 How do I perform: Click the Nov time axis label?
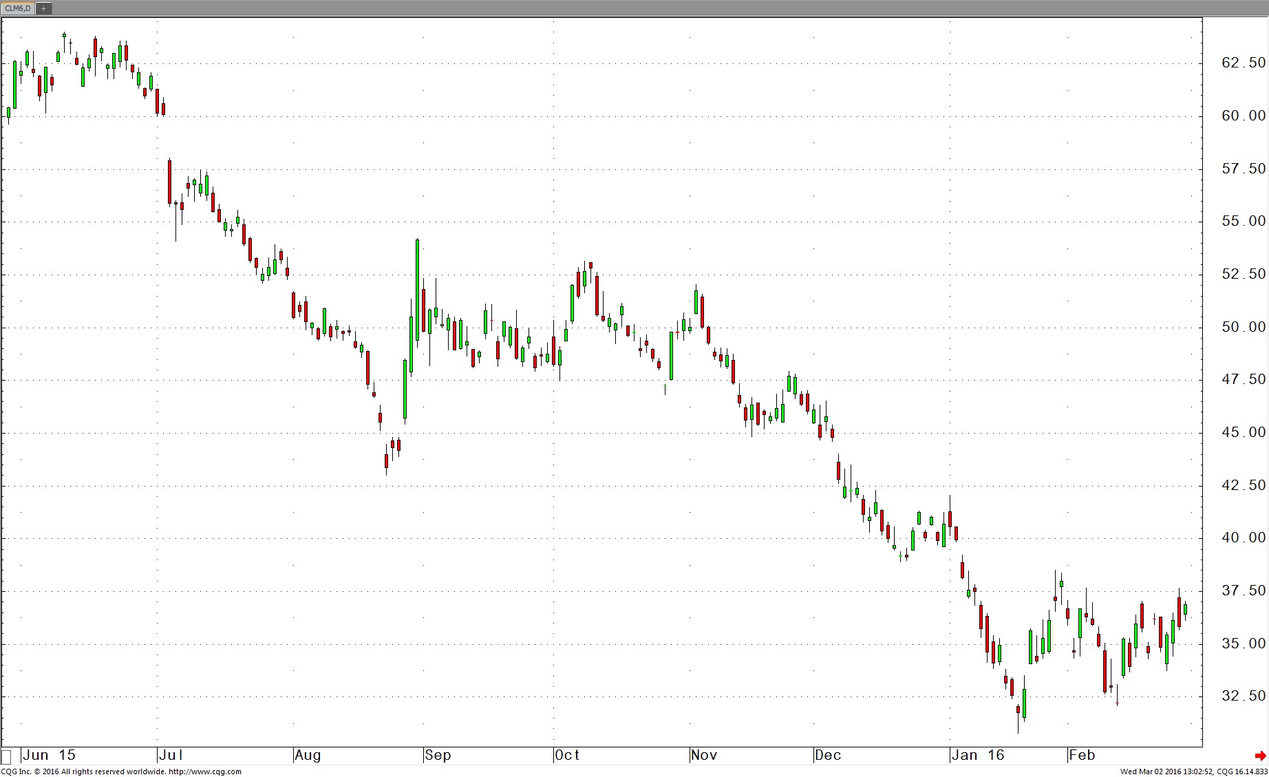coord(704,755)
